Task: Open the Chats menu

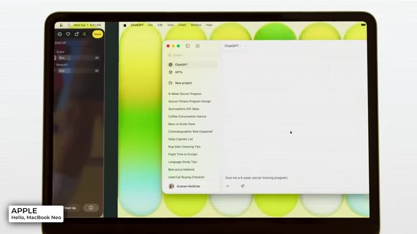Action: (182, 25)
